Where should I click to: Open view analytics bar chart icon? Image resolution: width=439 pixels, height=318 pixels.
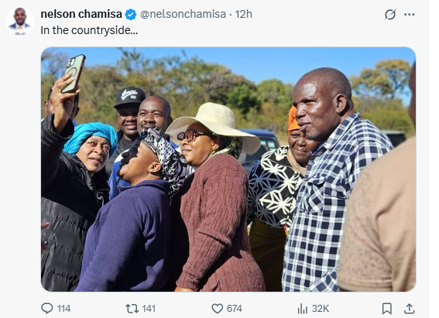click(x=303, y=309)
